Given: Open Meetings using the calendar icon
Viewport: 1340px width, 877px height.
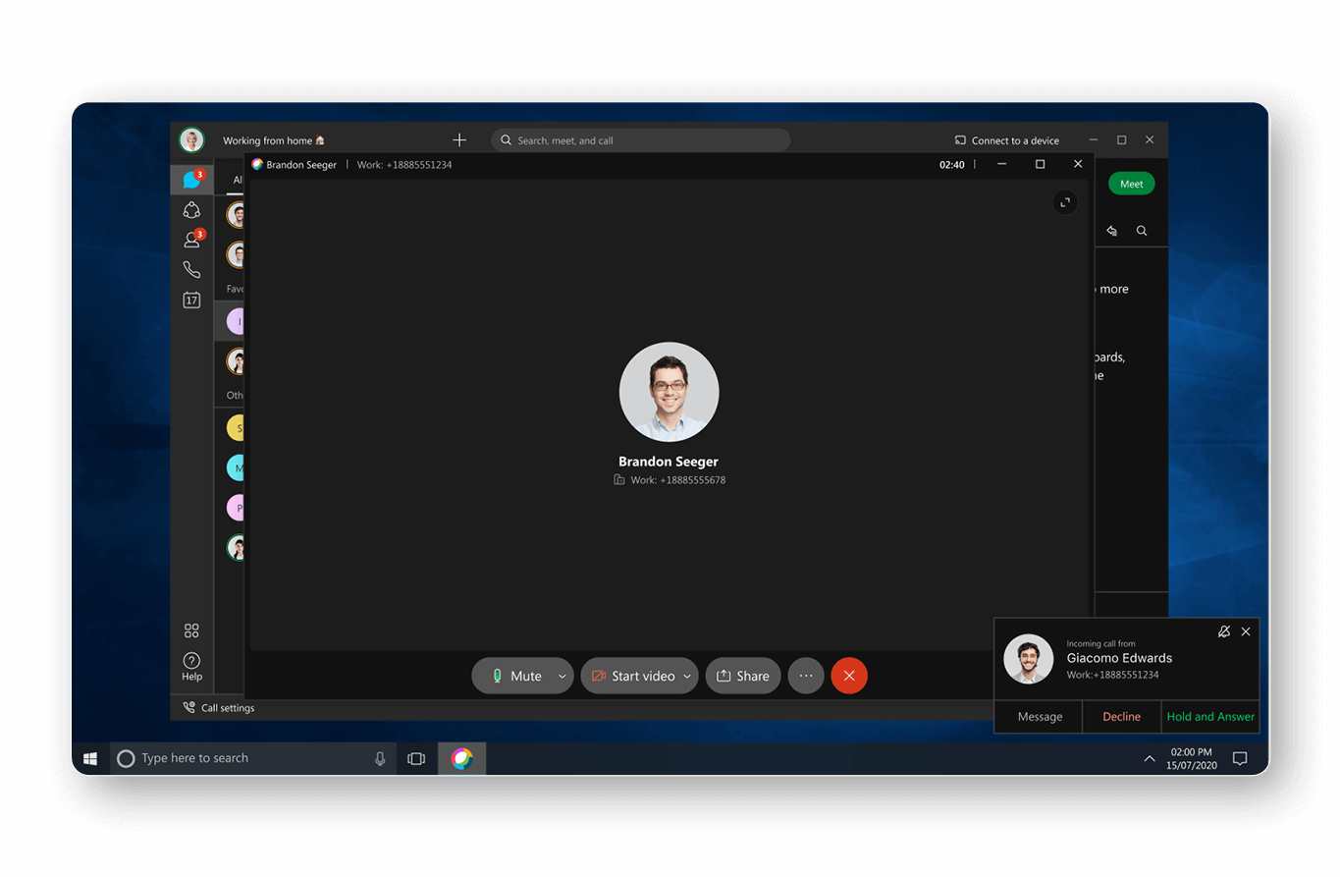Looking at the screenshot, I should pos(191,300).
